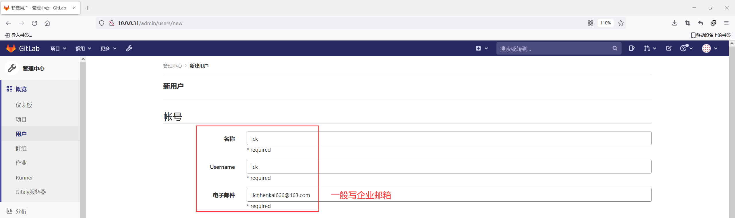Close the GitLab browser tab
735x218 pixels.
[74, 8]
